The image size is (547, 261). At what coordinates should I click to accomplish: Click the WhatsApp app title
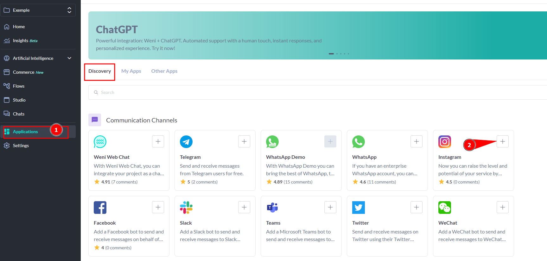(x=364, y=157)
